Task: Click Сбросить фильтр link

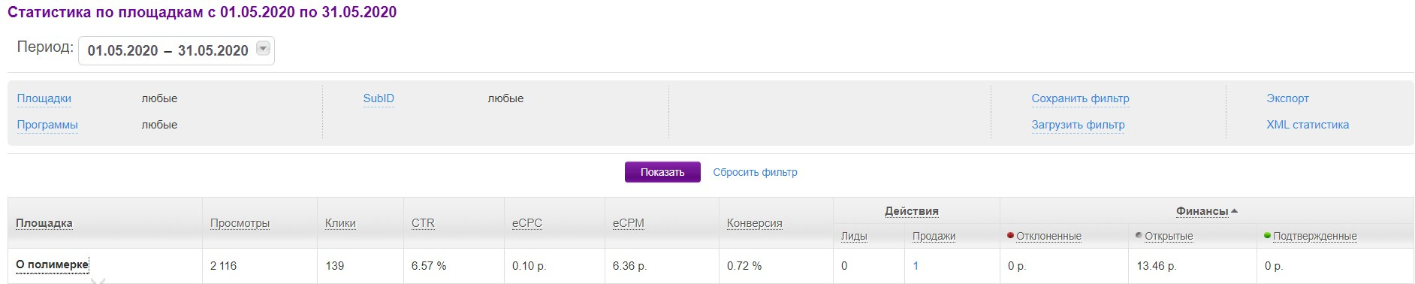Action: [x=755, y=172]
